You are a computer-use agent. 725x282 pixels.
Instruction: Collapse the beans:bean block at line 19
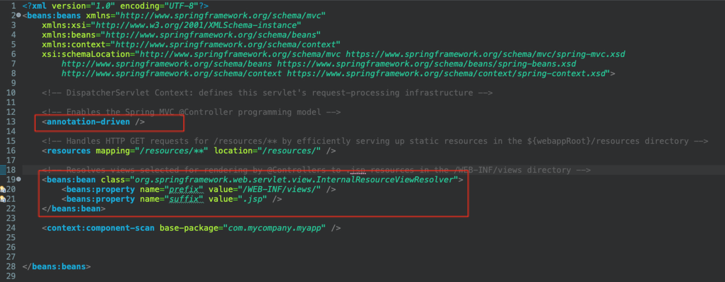coord(19,179)
